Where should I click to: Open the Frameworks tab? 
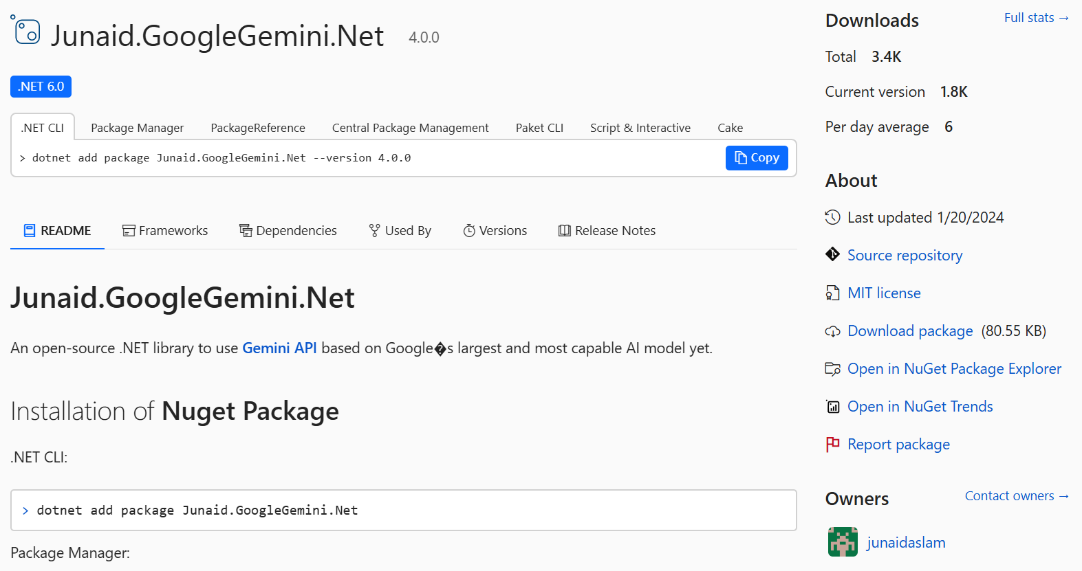coord(165,231)
